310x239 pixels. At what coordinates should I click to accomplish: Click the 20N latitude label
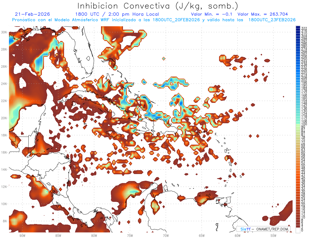click(4, 118)
